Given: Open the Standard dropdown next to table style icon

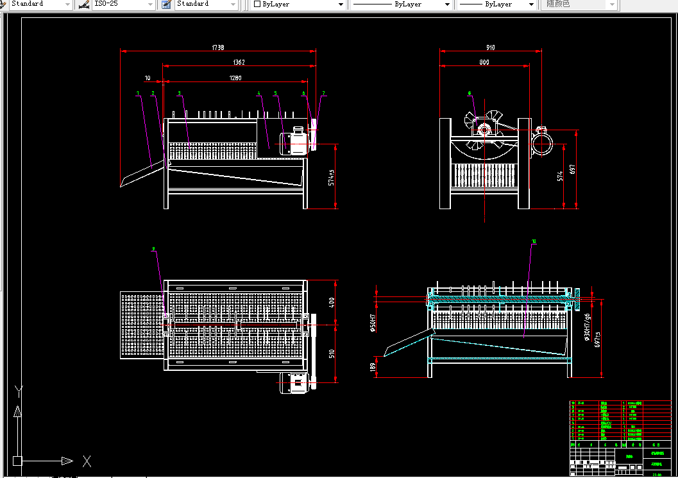Looking at the screenshot, I should coord(207,4).
